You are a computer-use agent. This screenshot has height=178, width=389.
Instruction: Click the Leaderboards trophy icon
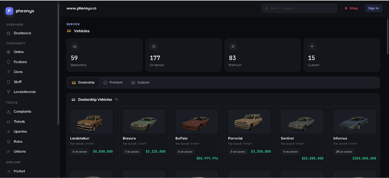click(9, 92)
